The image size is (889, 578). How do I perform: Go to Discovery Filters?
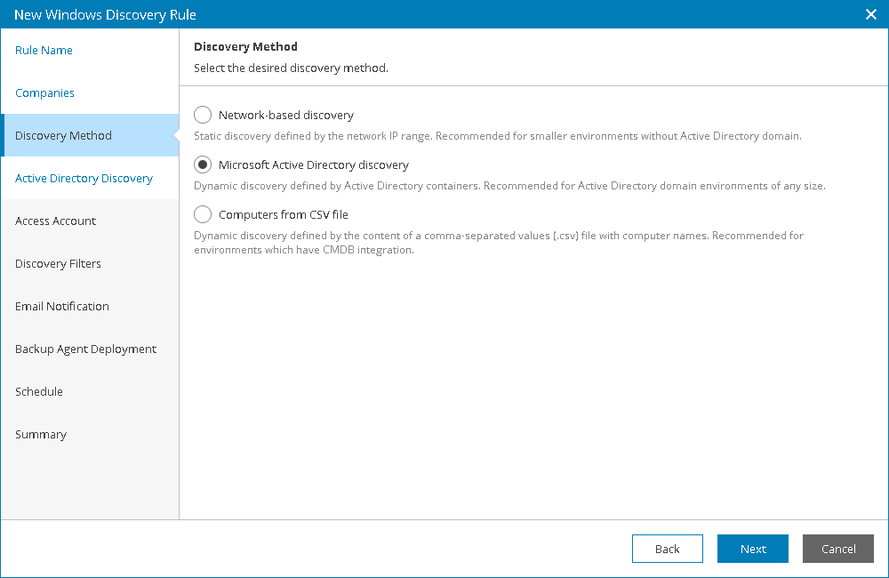click(58, 263)
